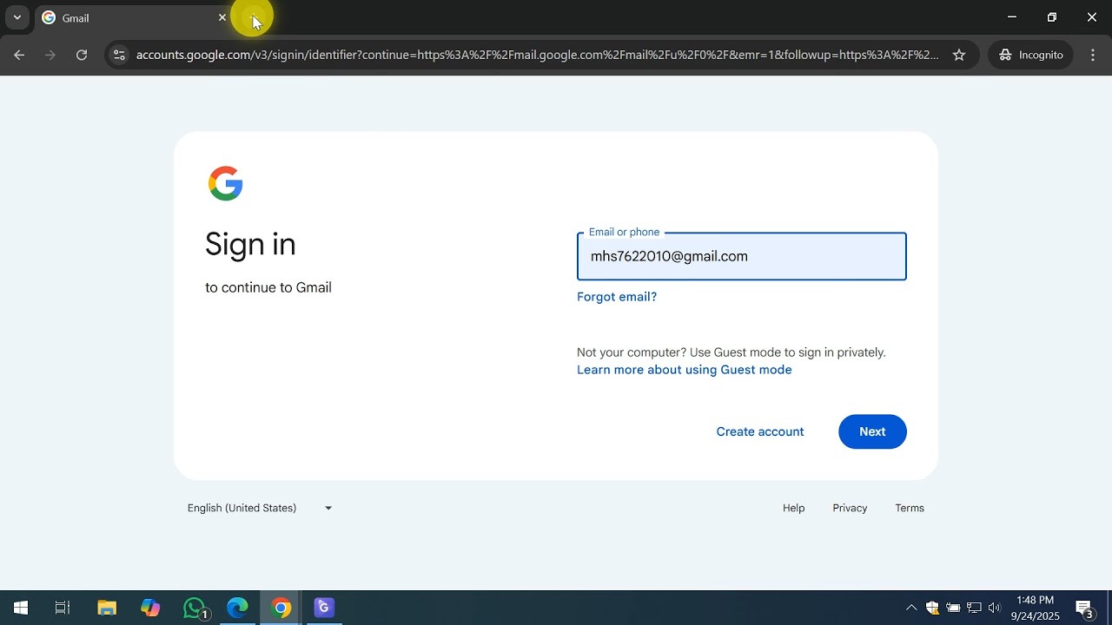Click Create account

[760, 431]
